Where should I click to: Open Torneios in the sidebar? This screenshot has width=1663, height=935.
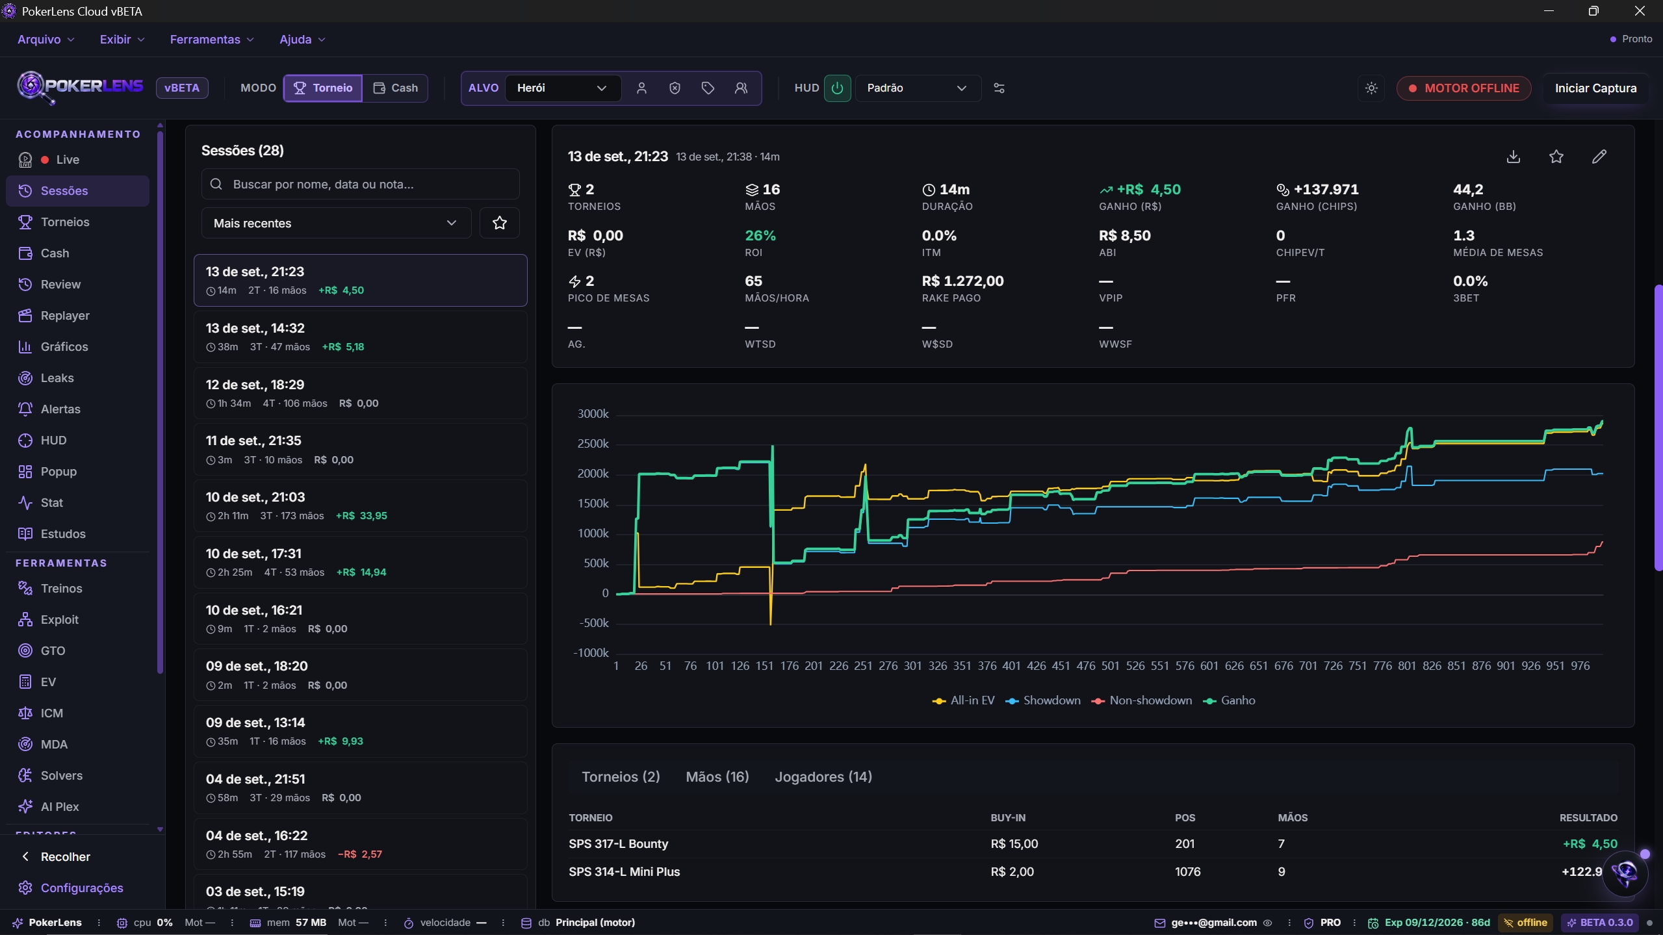point(77,222)
